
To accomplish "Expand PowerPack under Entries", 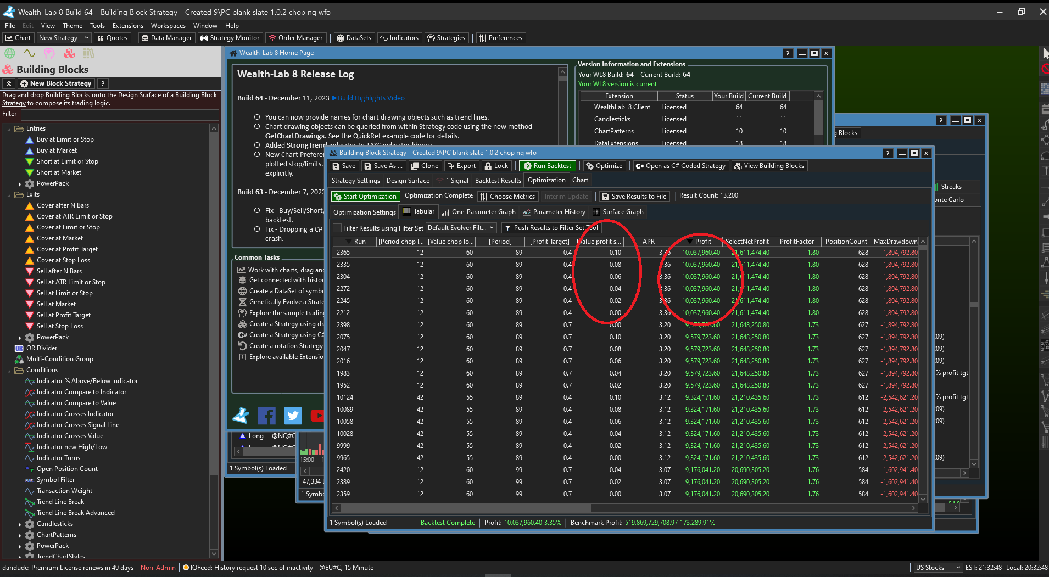I will tap(20, 184).
